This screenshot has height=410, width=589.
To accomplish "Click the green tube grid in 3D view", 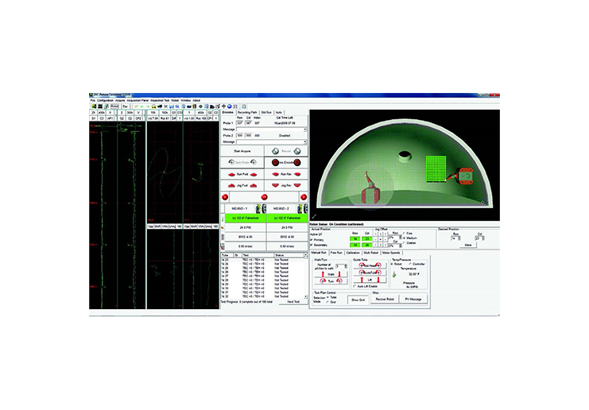I will pyautogui.click(x=436, y=168).
